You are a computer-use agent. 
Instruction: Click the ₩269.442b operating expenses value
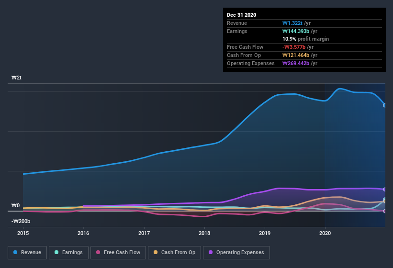point(296,63)
